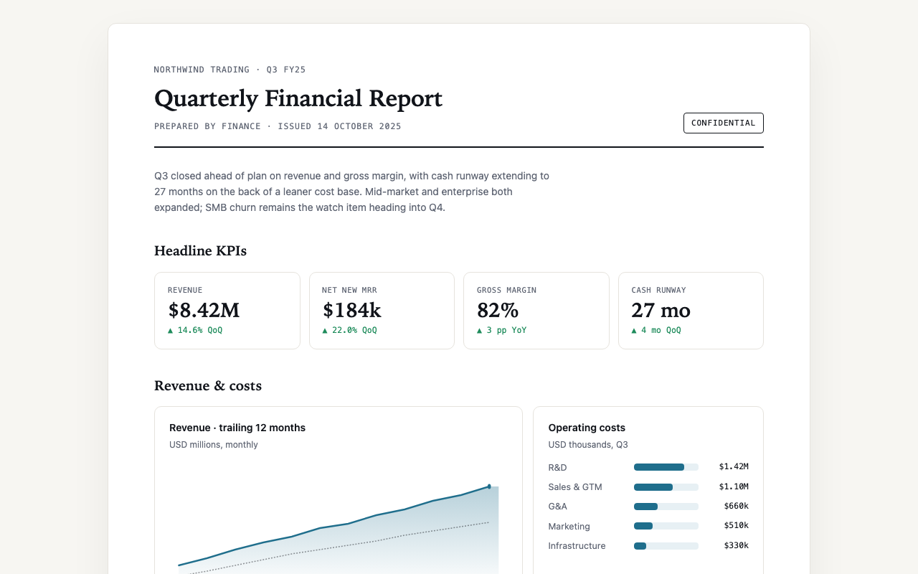Select the Quarterly Financial Report title

click(298, 98)
